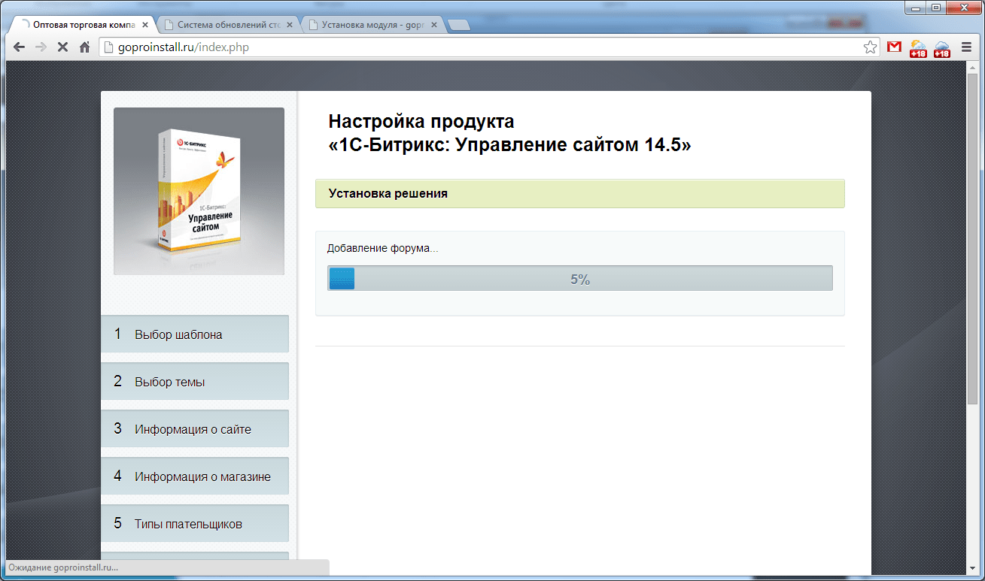The width and height of the screenshot is (985, 581).
Task: Maximize the browser window
Action: pos(936,8)
